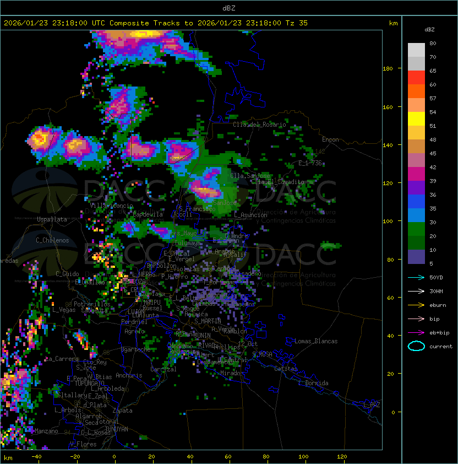
Task: Click the C_Chilenos map label
Action: [53, 240]
